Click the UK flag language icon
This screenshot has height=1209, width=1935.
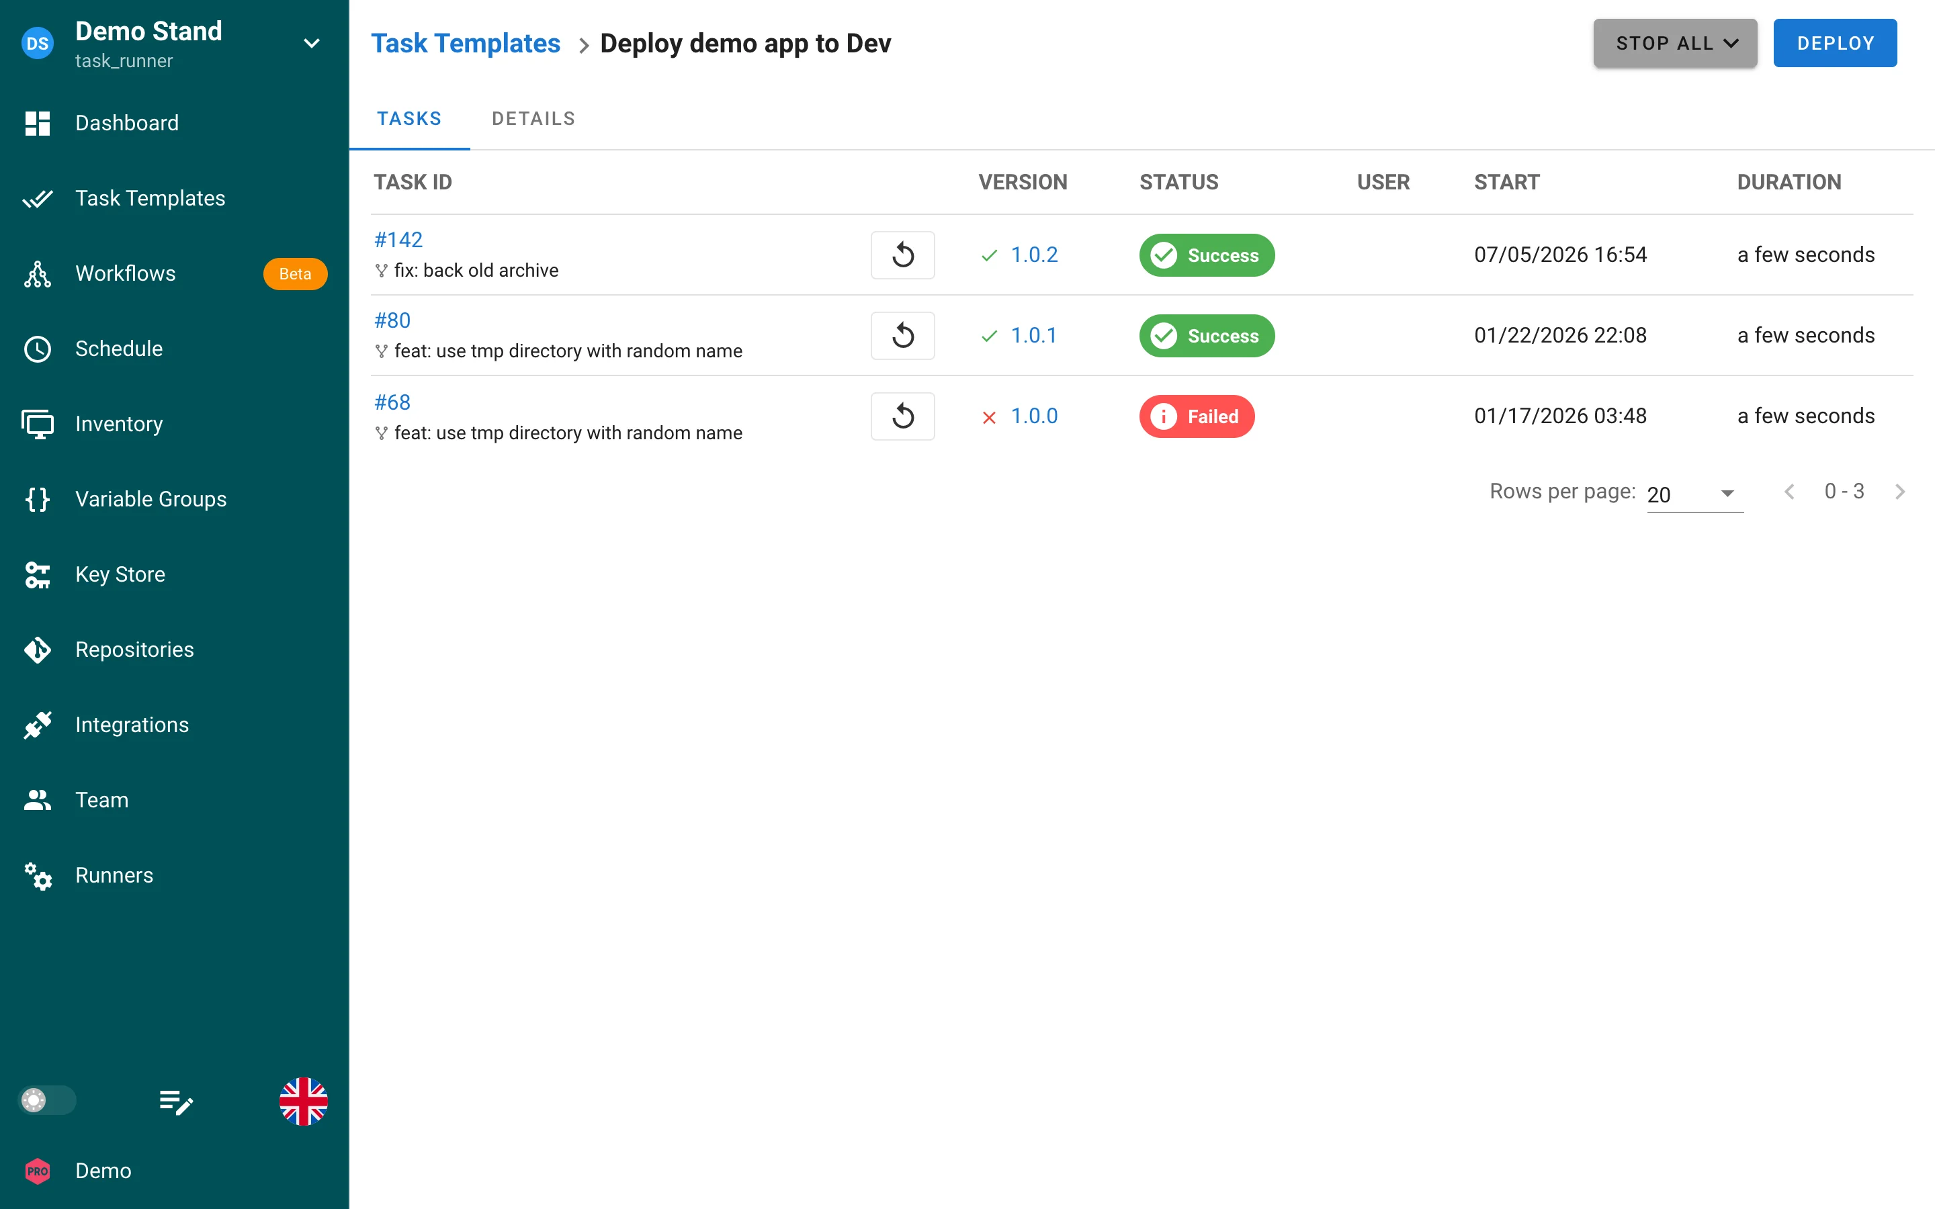click(303, 1101)
